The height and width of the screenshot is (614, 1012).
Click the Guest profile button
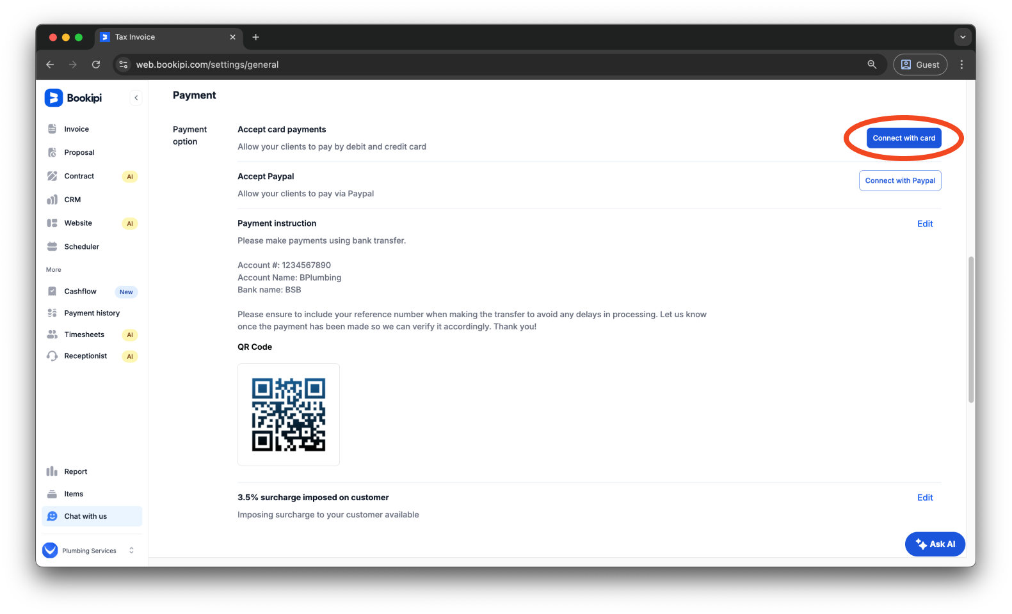920,65
